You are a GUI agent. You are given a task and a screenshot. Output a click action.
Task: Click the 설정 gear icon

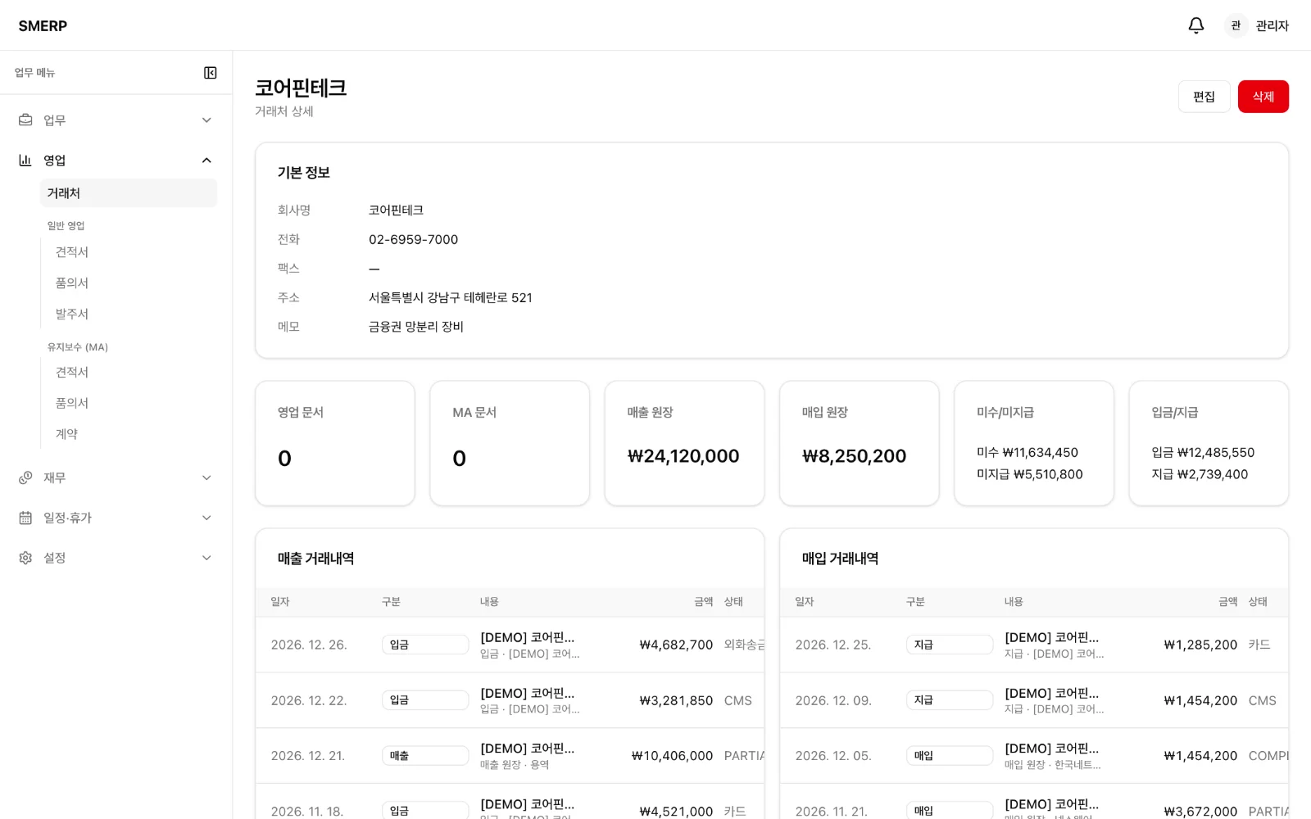(x=25, y=558)
